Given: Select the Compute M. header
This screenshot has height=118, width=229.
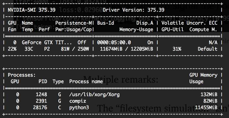Looking at the screenshot, I should (x=203, y=29).
